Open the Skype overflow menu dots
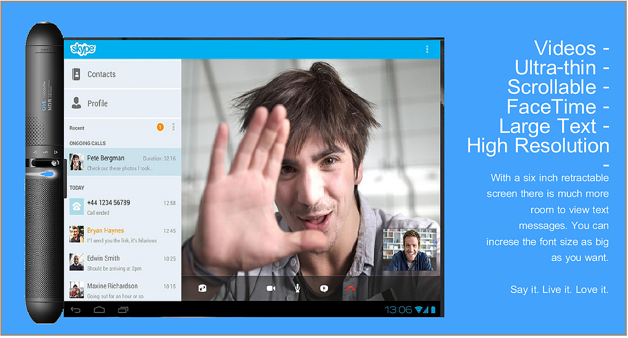 coord(427,49)
